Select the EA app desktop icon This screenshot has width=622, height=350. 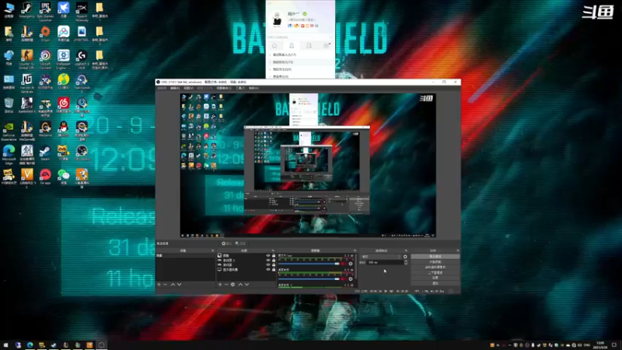[45, 177]
